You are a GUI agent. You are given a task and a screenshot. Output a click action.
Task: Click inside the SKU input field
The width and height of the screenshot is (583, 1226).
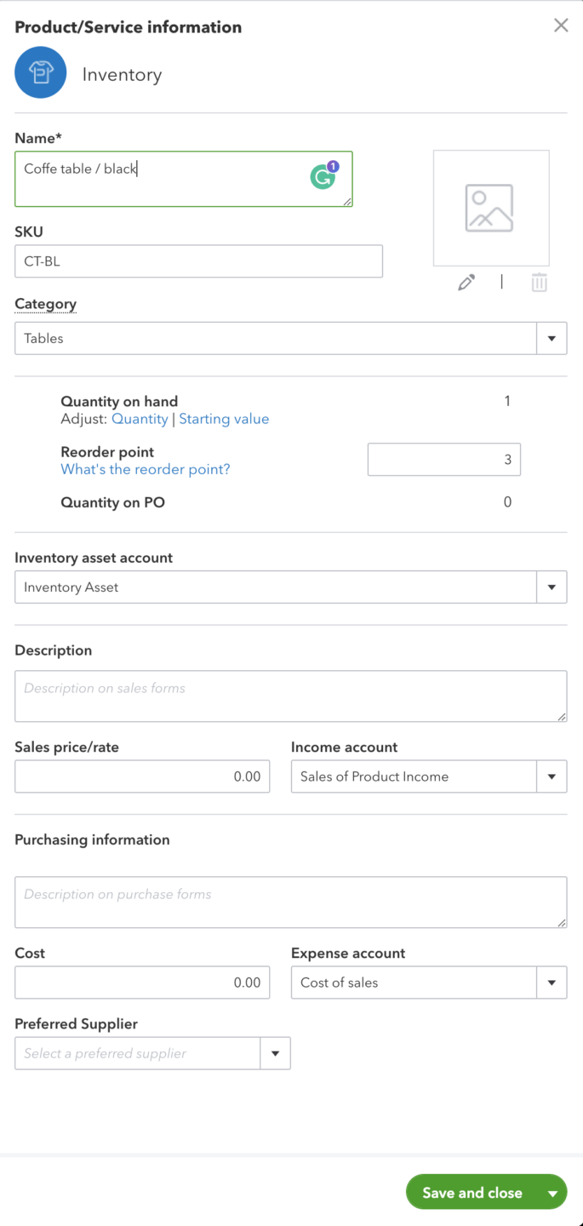tap(198, 261)
